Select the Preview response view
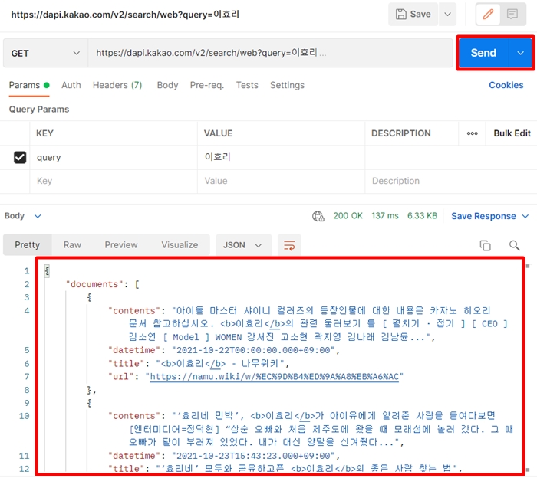This screenshot has width=537, height=478. (121, 245)
